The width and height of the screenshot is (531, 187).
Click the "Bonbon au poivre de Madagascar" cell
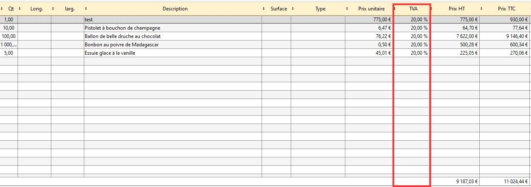pyautogui.click(x=121, y=45)
